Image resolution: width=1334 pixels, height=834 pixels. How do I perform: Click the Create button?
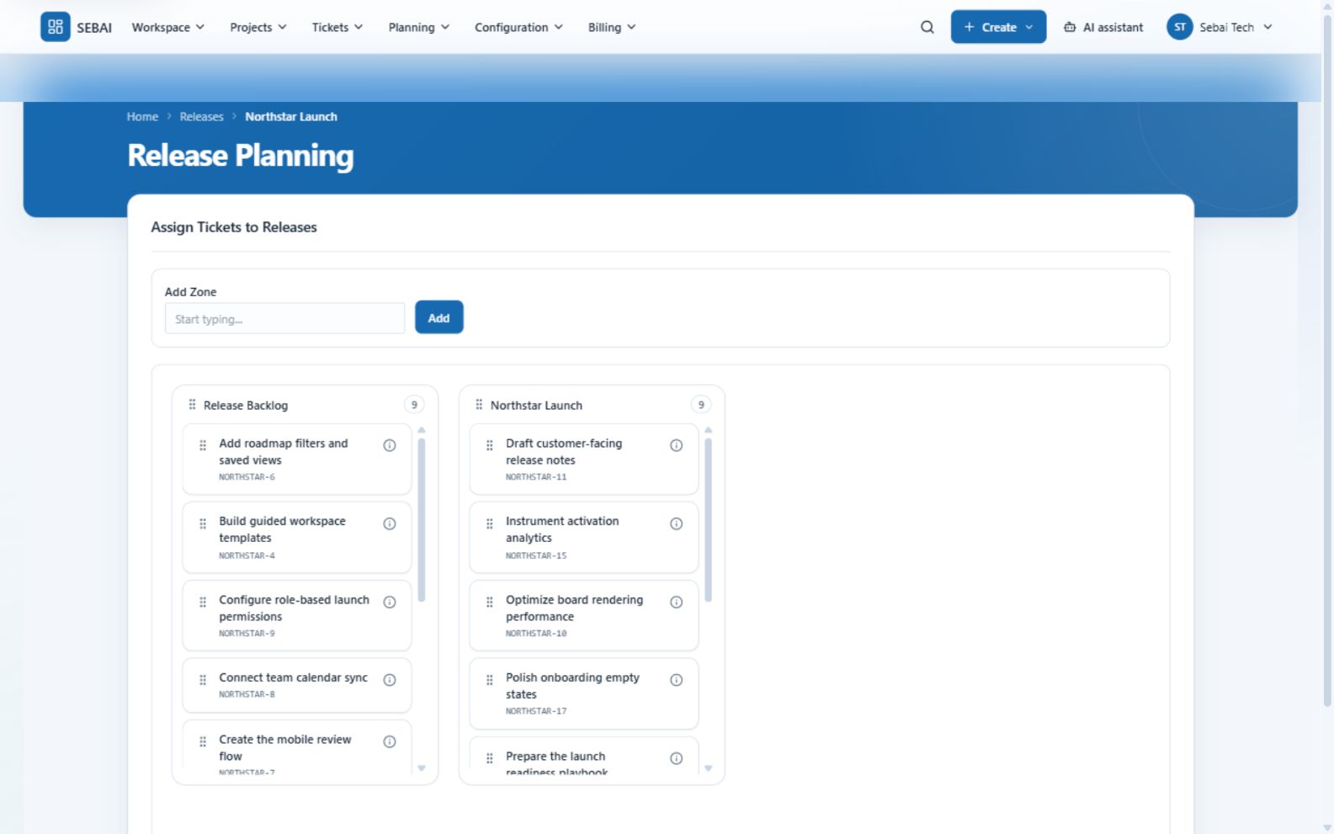[x=998, y=27]
